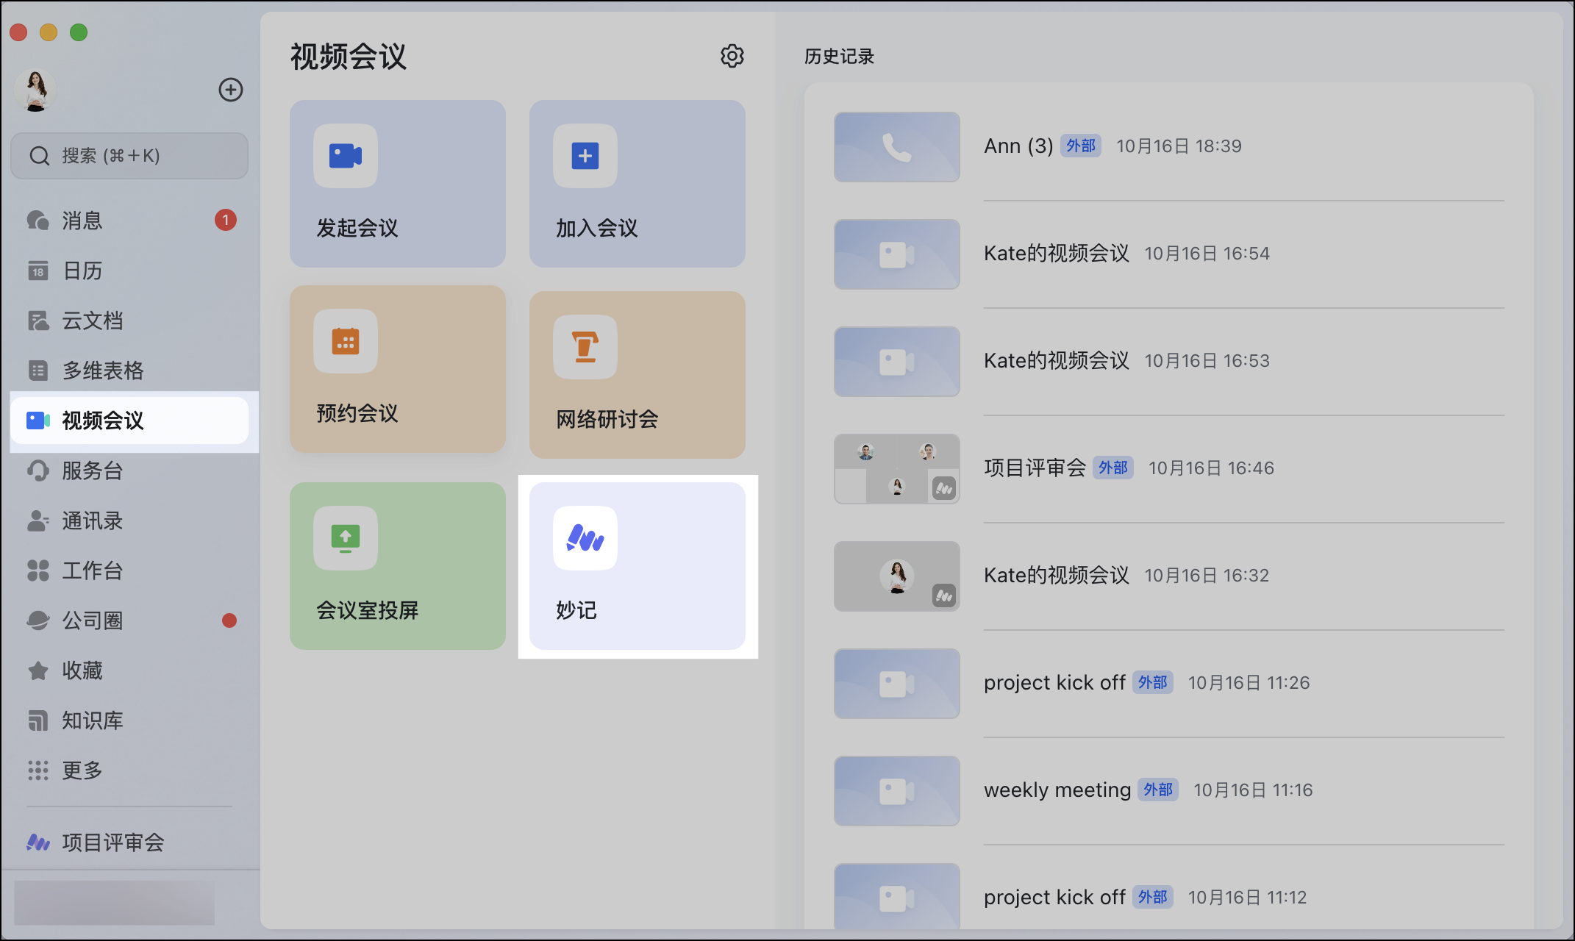
Task: Open 多维表格 sidebar item
Action: [x=102, y=371]
